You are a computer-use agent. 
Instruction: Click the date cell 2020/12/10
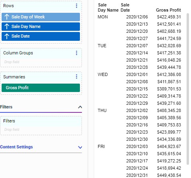click(x=137, y=154)
